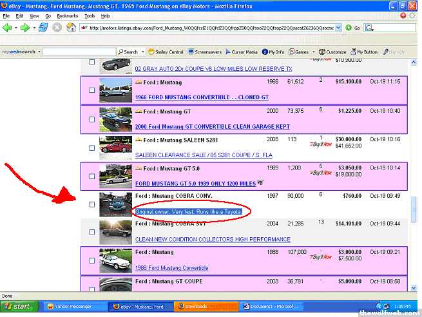The height and width of the screenshot is (317, 422).
Task: Open Smiley Central in toolbar
Action: click(x=166, y=52)
